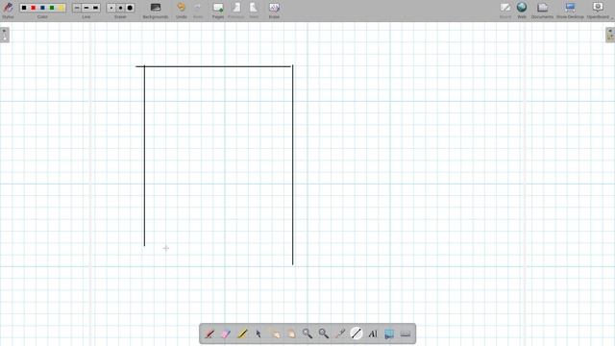Select the Write text tool

click(373, 334)
